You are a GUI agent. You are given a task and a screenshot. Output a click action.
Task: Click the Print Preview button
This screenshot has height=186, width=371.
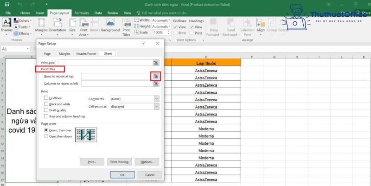pyautogui.click(x=119, y=162)
